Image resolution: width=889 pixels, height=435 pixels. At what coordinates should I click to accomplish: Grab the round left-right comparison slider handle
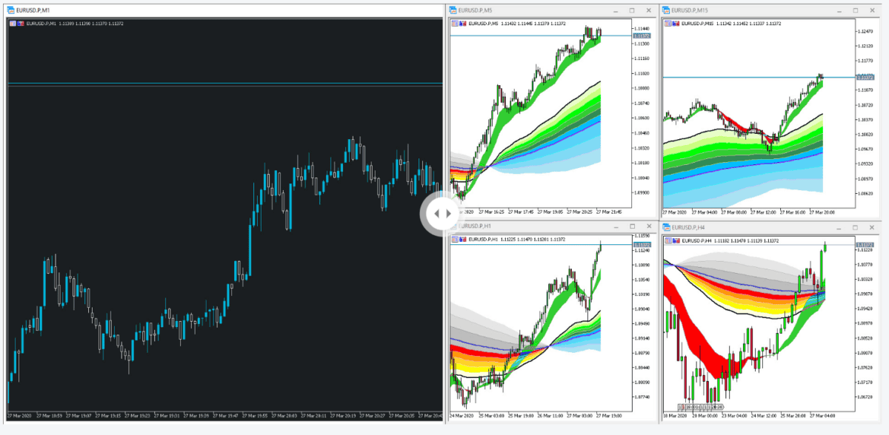(x=442, y=214)
